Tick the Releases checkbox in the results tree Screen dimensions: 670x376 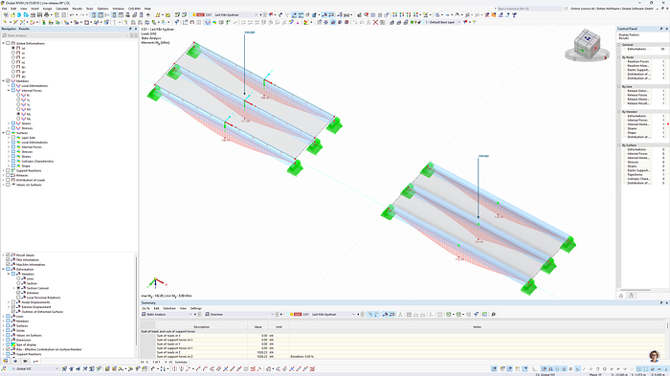coord(8,175)
